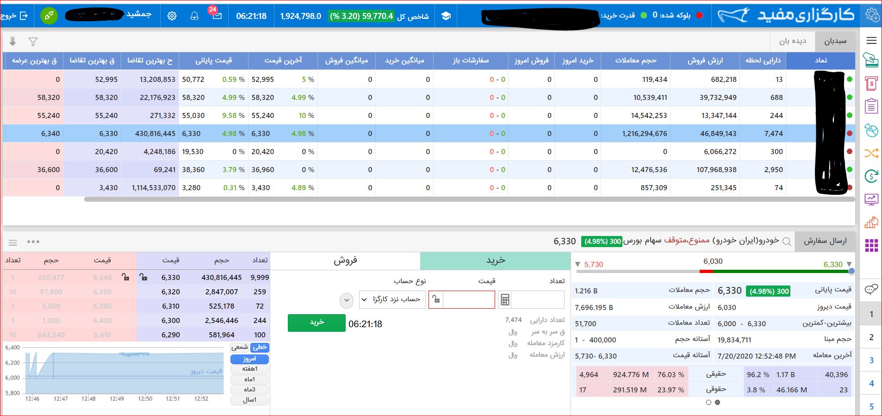Image resolution: width=882 pixels, height=416 pixels.
Task: Select the watchlist row with volume 1,216,294,676
Action: (x=429, y=133)
